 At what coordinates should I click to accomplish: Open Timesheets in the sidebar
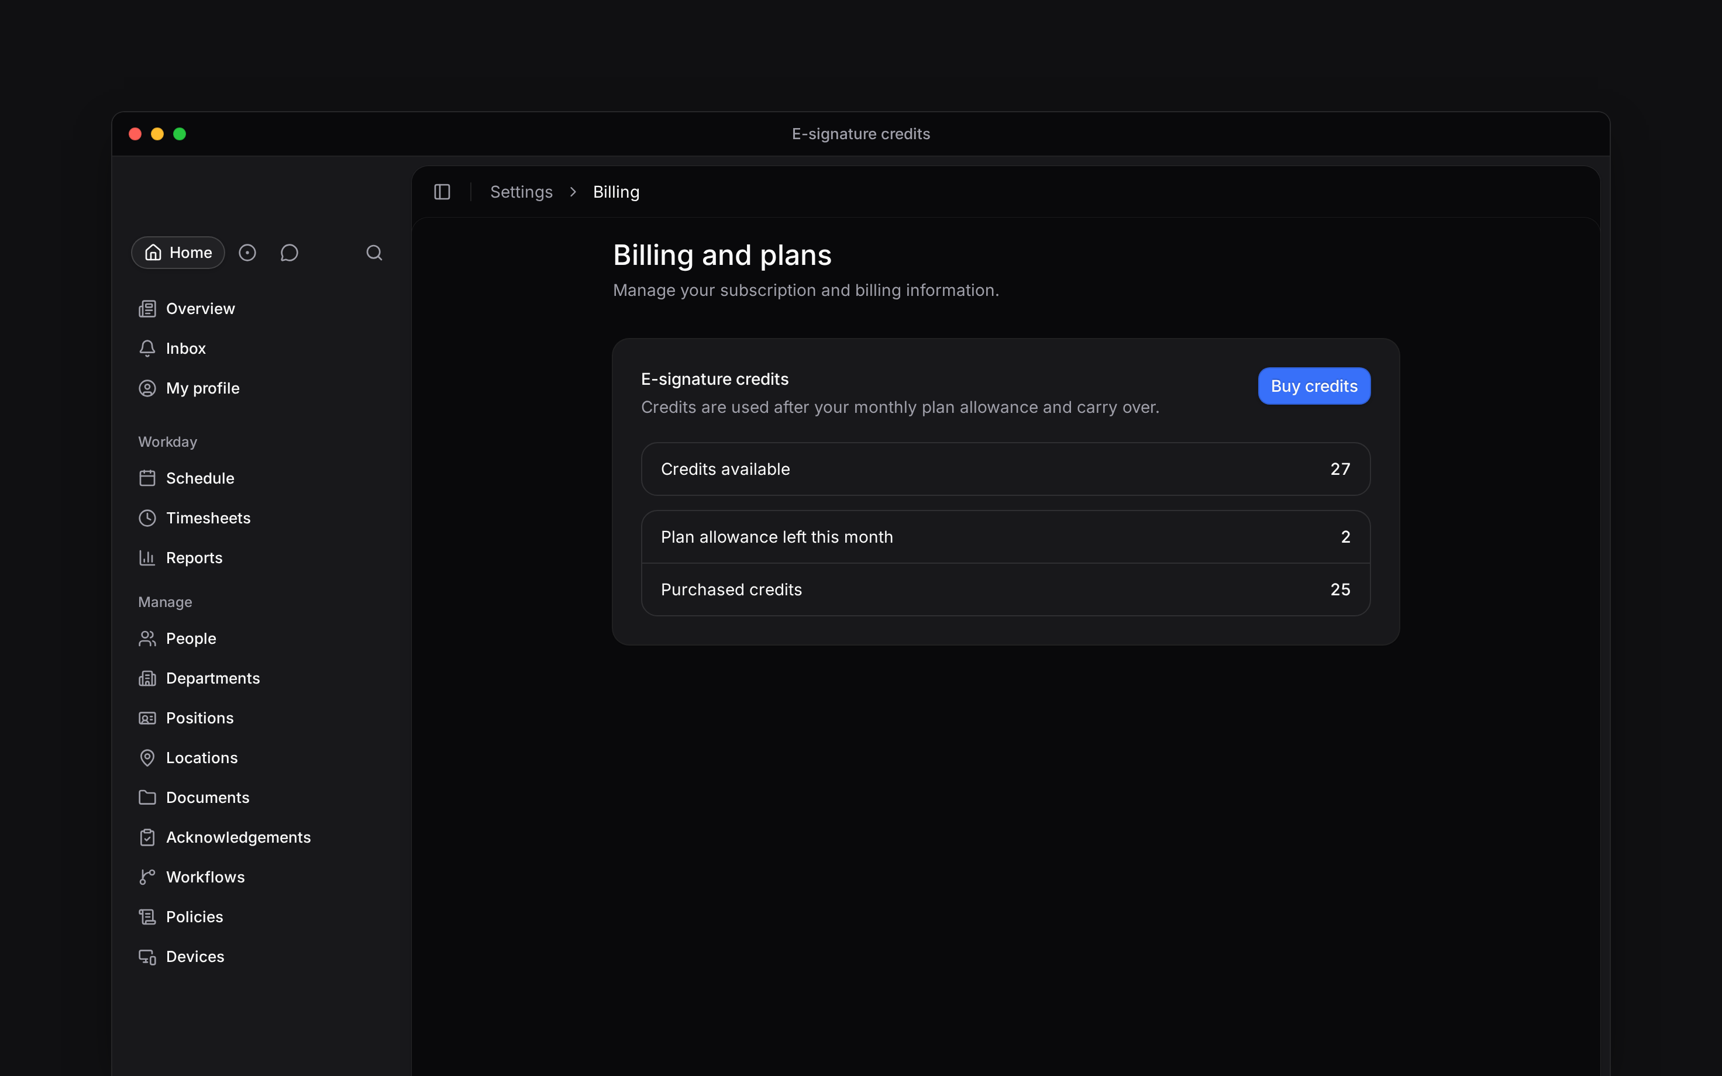click(x=208, y=518)
